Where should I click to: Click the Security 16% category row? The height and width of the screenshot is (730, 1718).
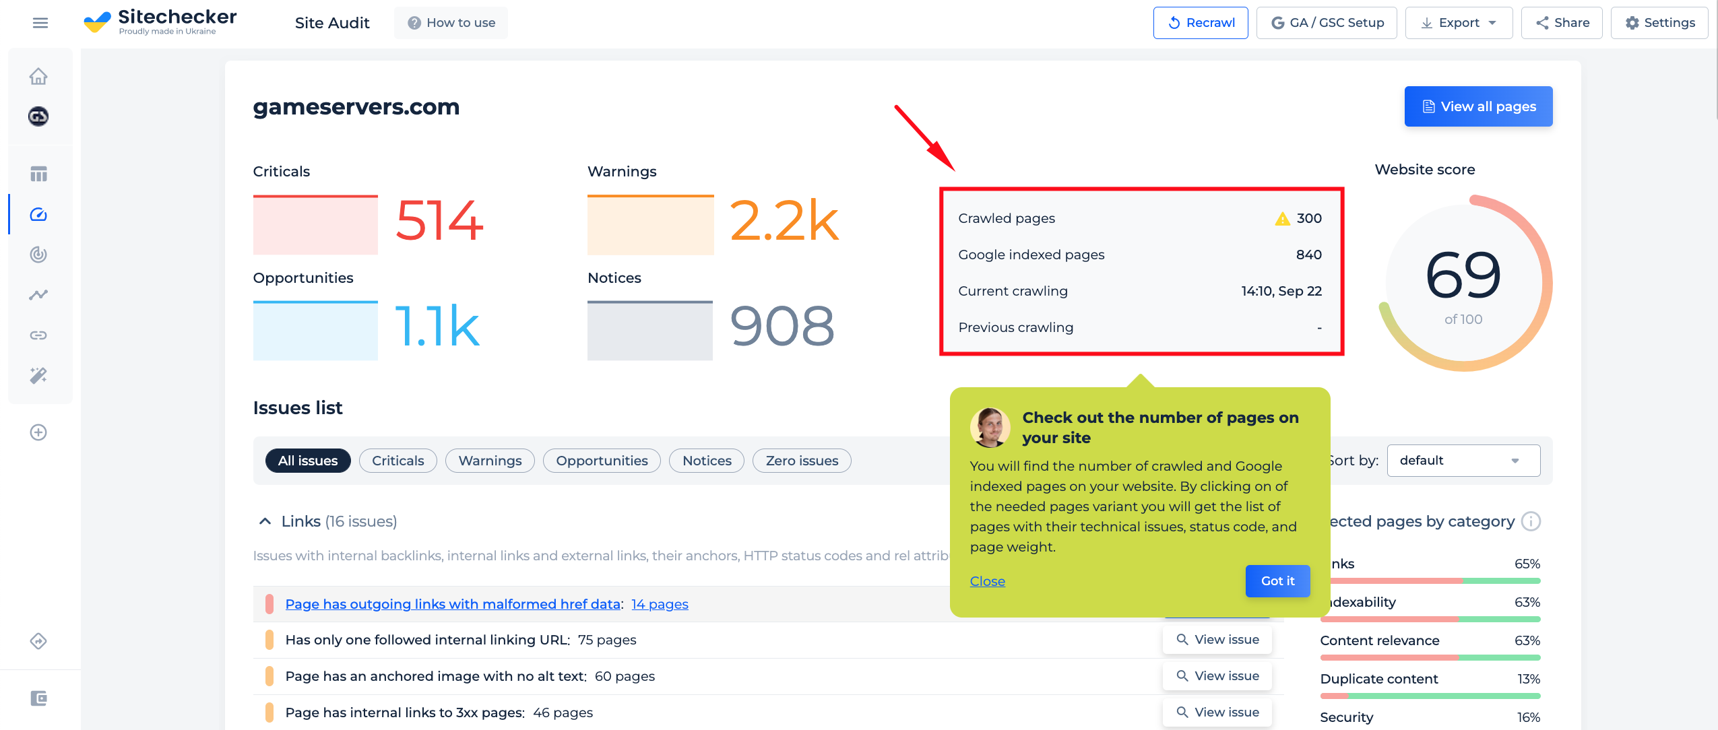click(x=1430, y=717)
